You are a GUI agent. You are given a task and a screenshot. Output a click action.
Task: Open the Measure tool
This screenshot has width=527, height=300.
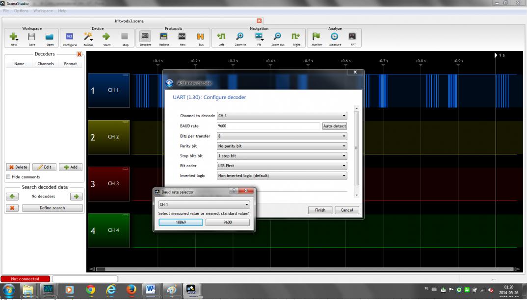point(335,37)
